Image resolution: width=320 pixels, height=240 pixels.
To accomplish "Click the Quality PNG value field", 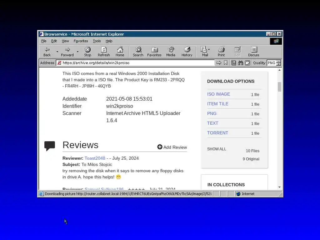I will [272, 63].
